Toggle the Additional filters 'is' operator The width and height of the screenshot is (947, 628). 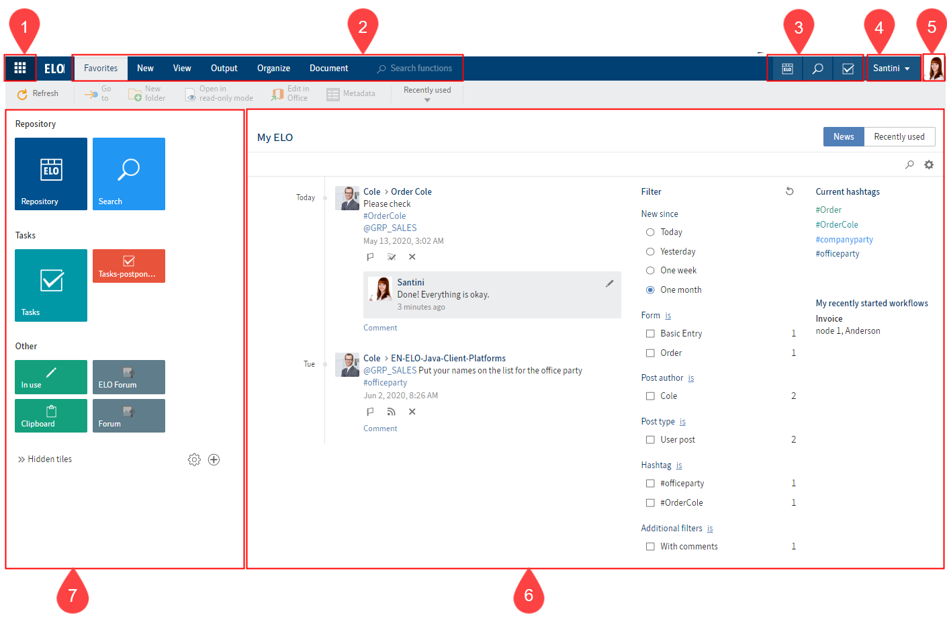[x=710, y=529]
